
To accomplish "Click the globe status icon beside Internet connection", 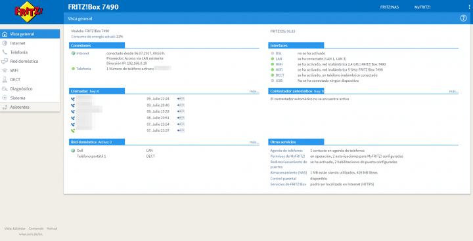I will tap(73, 53).
